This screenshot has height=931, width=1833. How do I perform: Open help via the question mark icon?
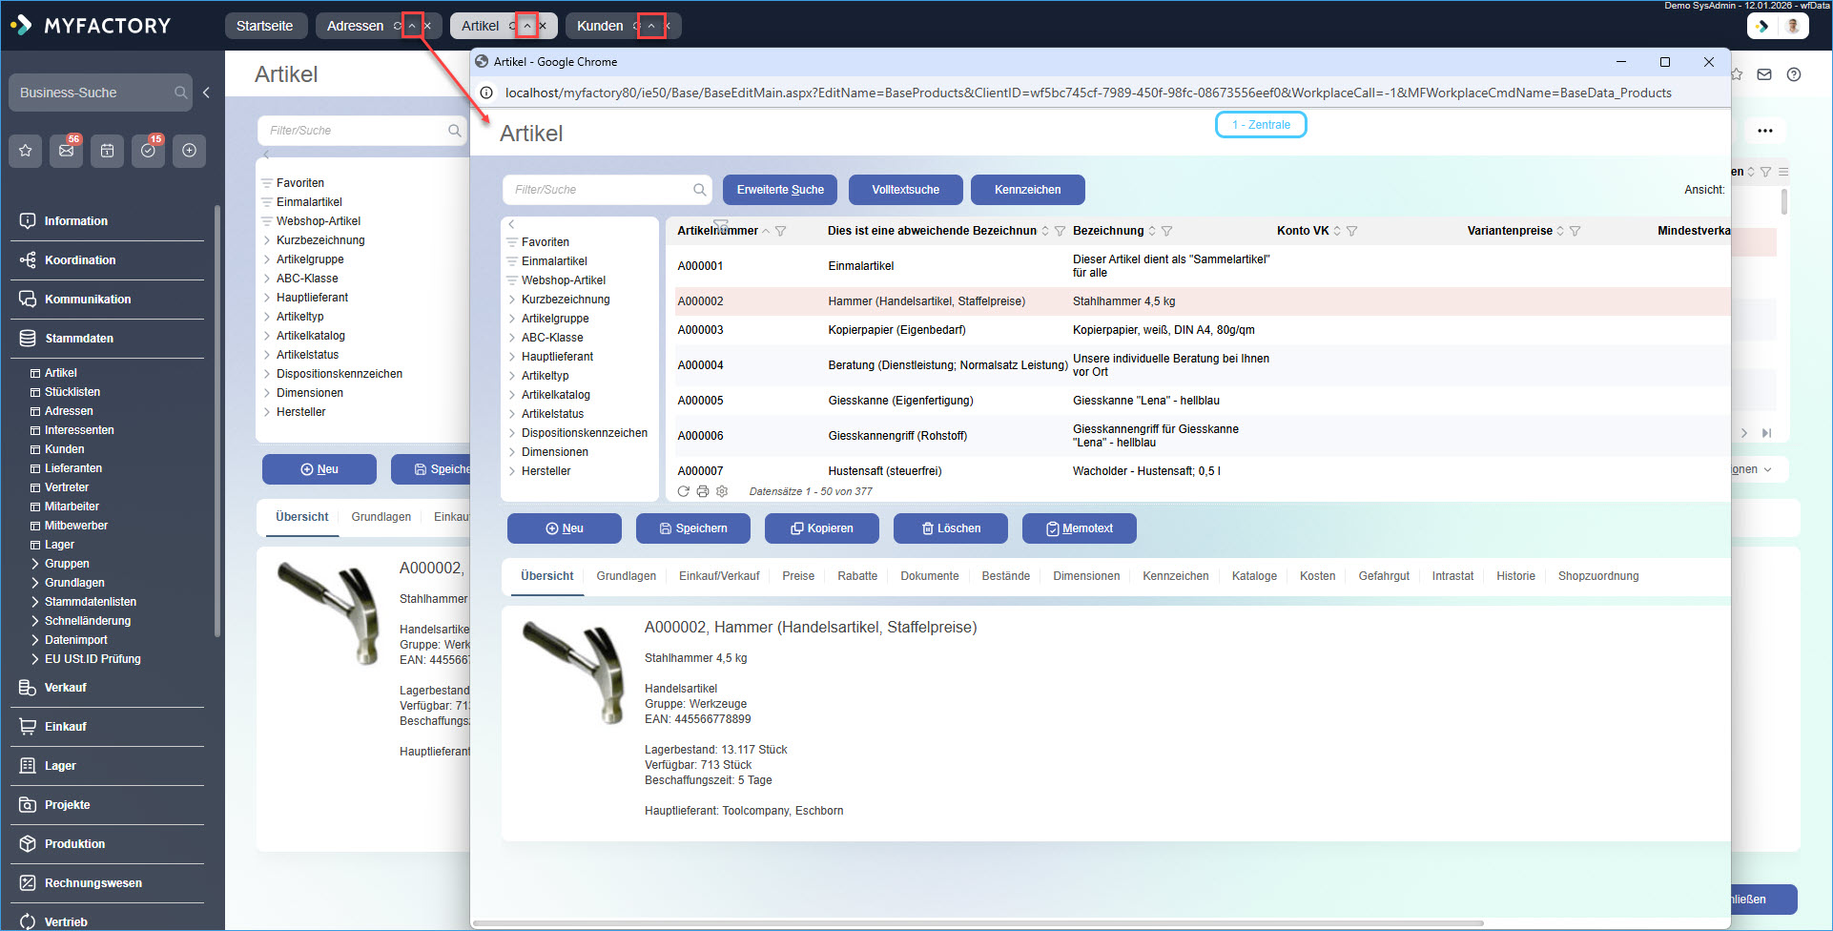click(x=1794, y=74)
